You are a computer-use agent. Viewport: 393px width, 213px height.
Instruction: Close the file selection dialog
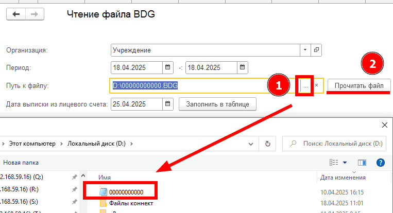pyautogui.click(x=385, y=125)
